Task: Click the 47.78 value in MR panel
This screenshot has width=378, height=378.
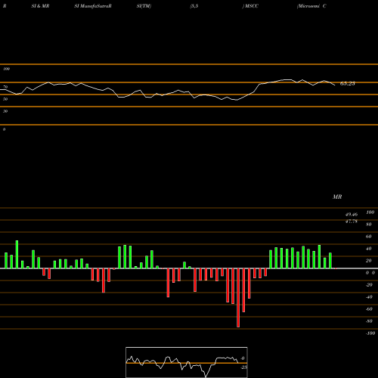Action: (352, 222)
